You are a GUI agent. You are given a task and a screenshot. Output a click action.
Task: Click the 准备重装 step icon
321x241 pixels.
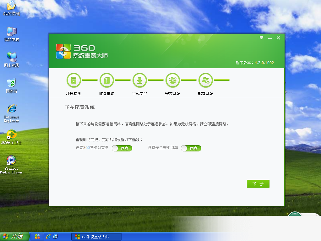(107, 80)
